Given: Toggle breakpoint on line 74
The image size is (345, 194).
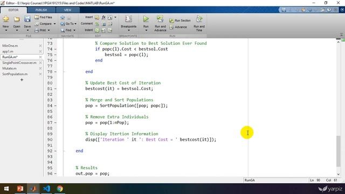Looking at the screenshot, I should pyautogui.click(x=56, y=49).
